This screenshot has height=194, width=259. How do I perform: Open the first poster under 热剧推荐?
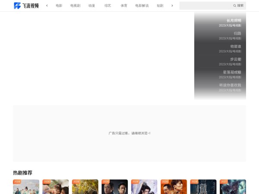26,187
